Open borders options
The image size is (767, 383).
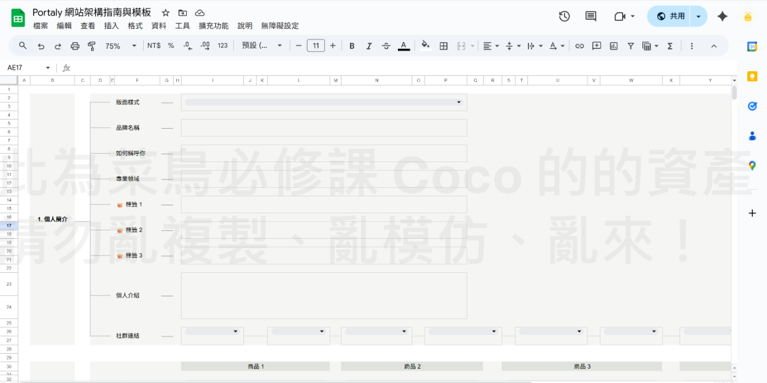(443, 45)
